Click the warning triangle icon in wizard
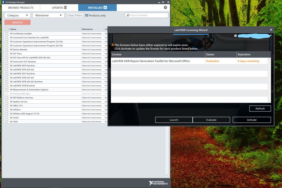 113,44
